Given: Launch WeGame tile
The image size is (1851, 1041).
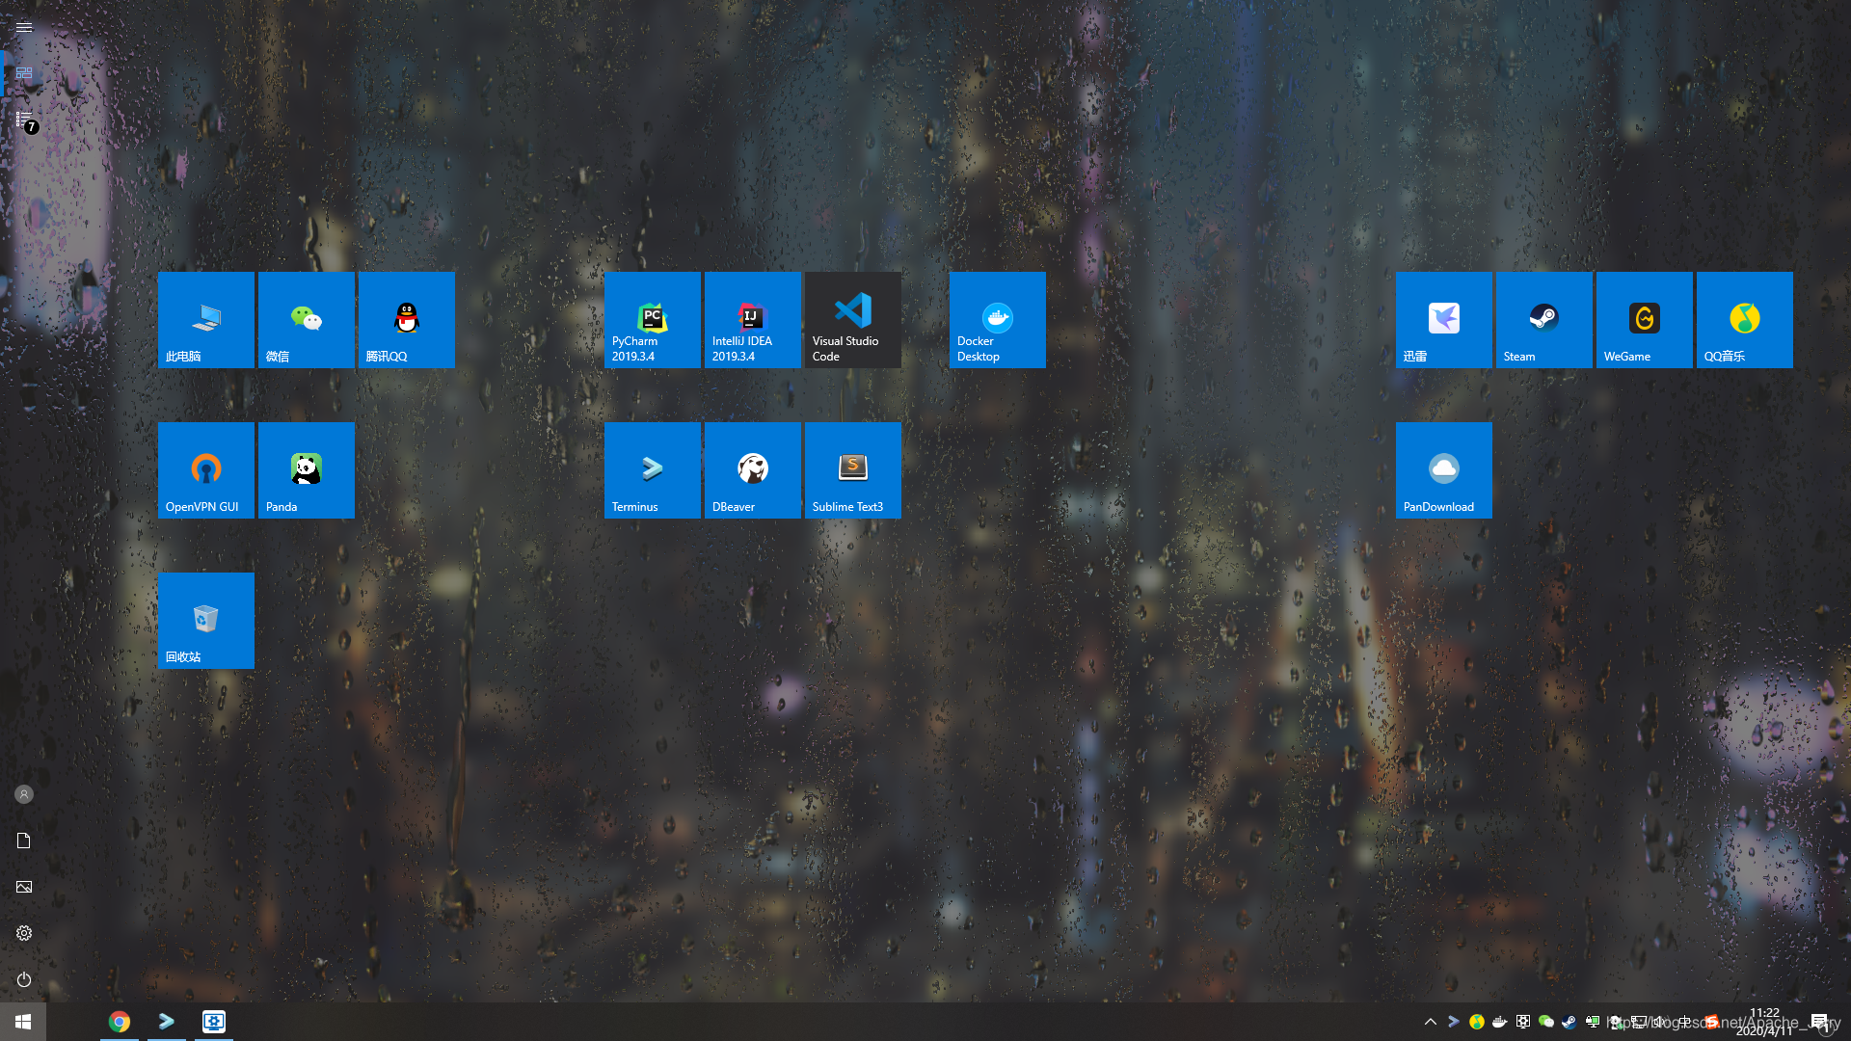Looking at the screenshot, I should click(x=1645, y=320).
